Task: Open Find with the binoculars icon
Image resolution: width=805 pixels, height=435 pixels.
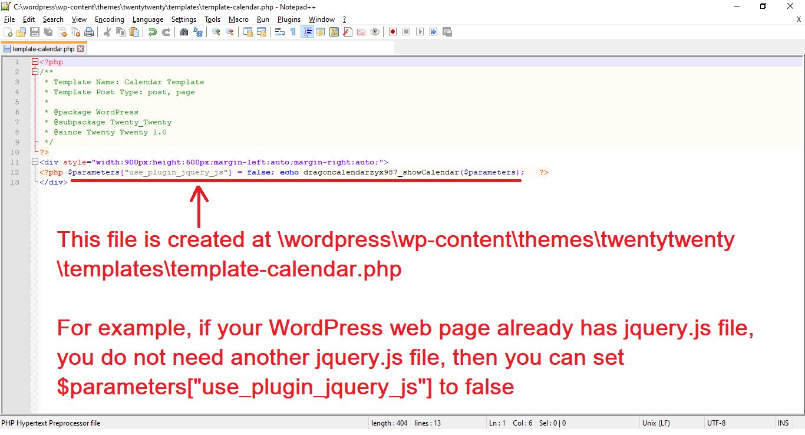Action: click(184, 32)
